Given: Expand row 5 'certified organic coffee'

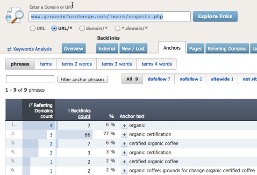Looking at the screenshot, I should coord(124,162).
